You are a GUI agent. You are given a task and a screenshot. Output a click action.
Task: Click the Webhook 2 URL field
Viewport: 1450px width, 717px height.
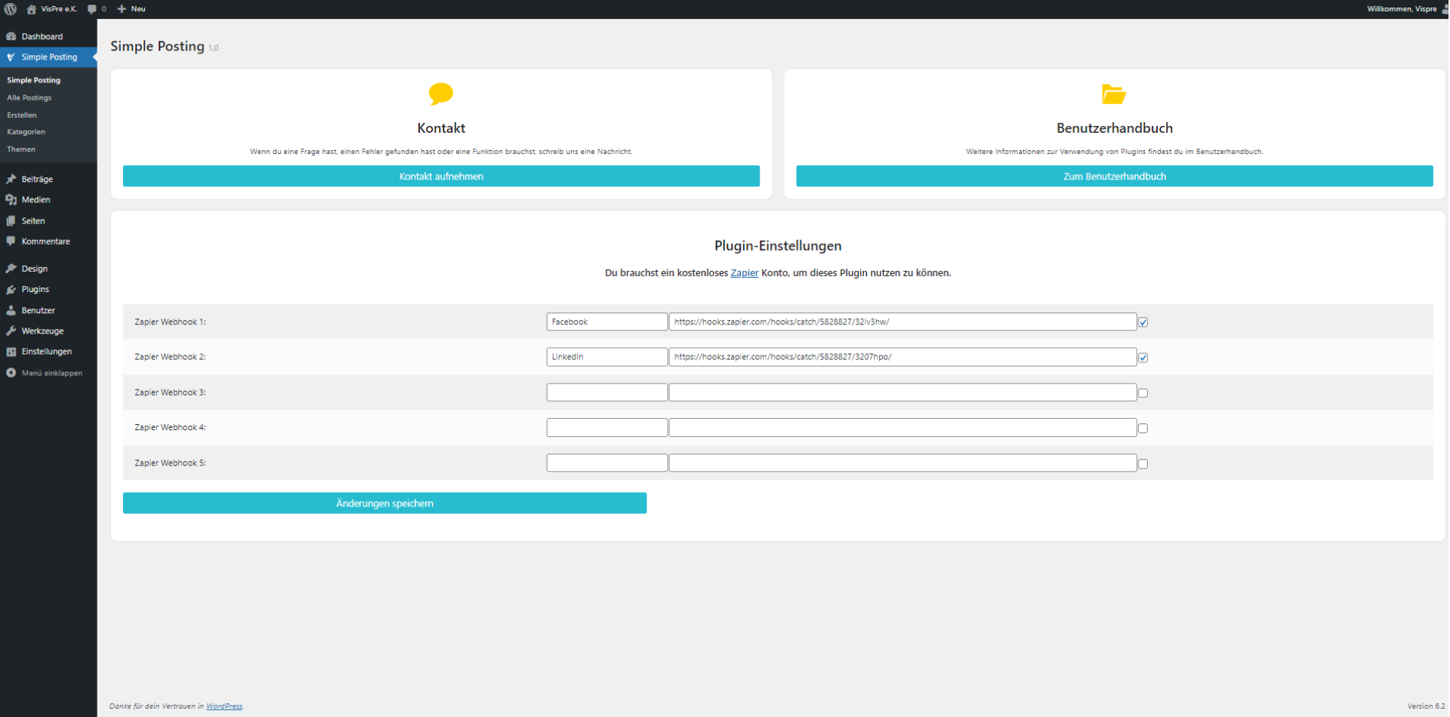point(902,357)
